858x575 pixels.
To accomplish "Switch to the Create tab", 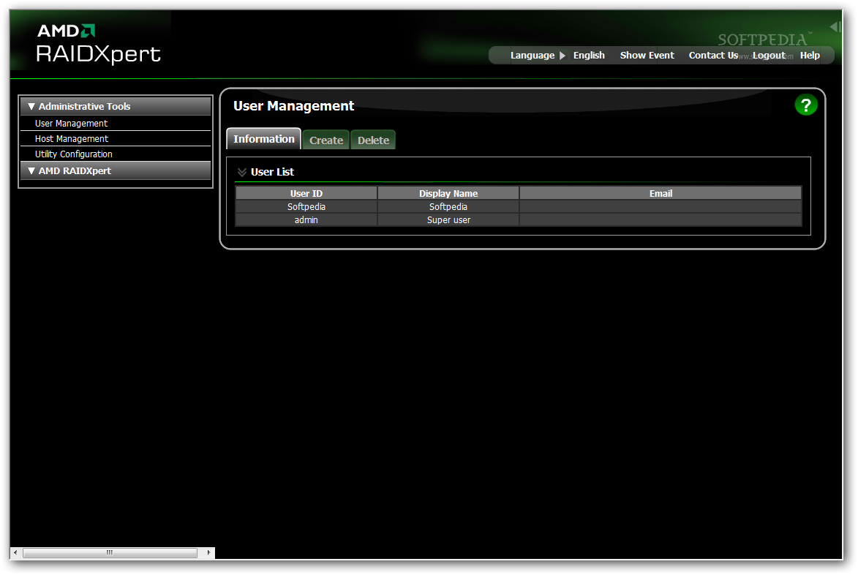I will click(326, 140).
